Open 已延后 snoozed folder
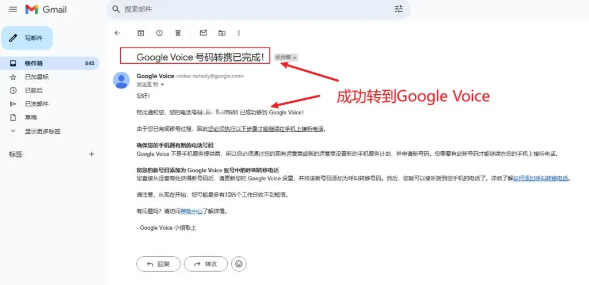Screen dimensions: 589x285 [34, 90]
